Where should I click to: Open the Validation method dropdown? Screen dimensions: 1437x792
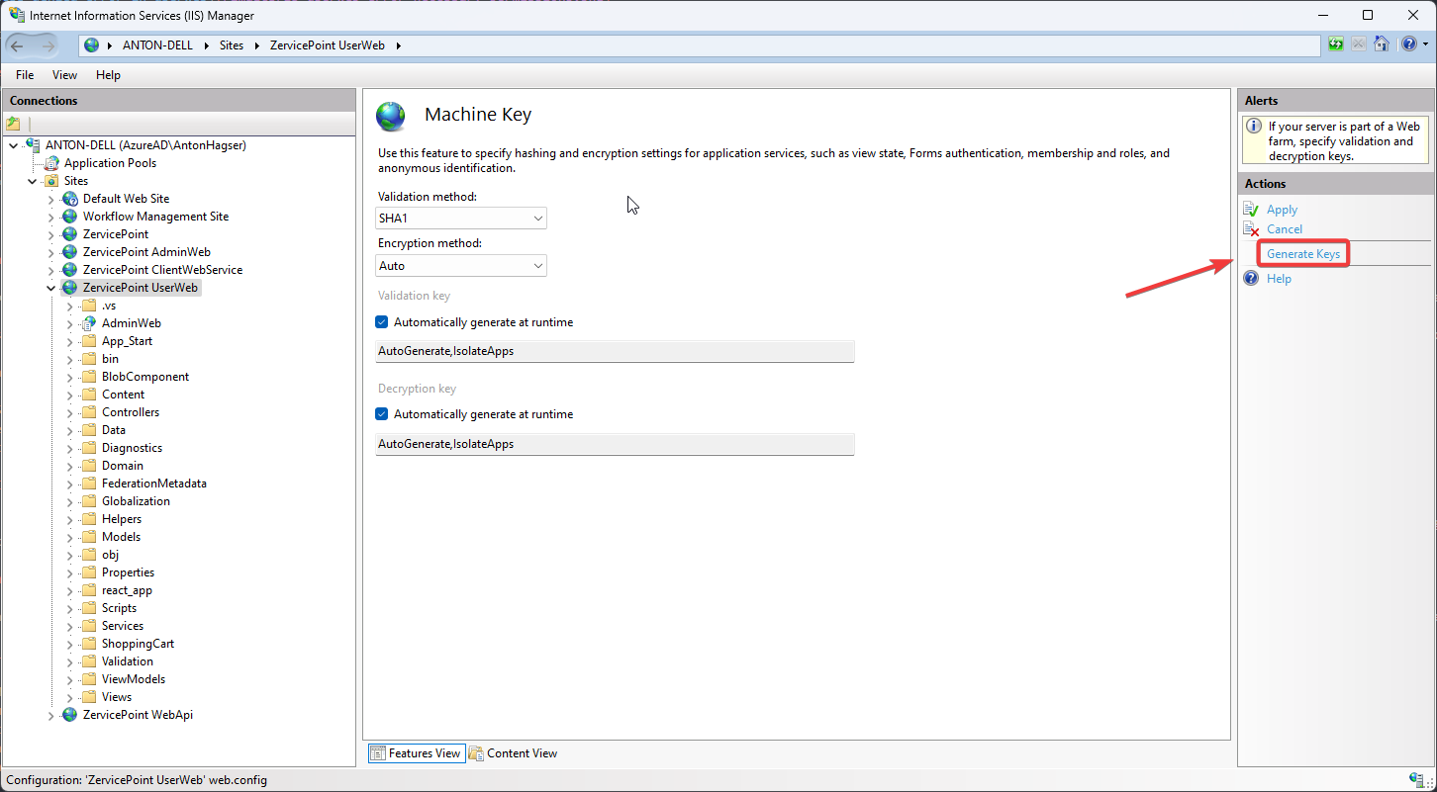coord(537,218)
